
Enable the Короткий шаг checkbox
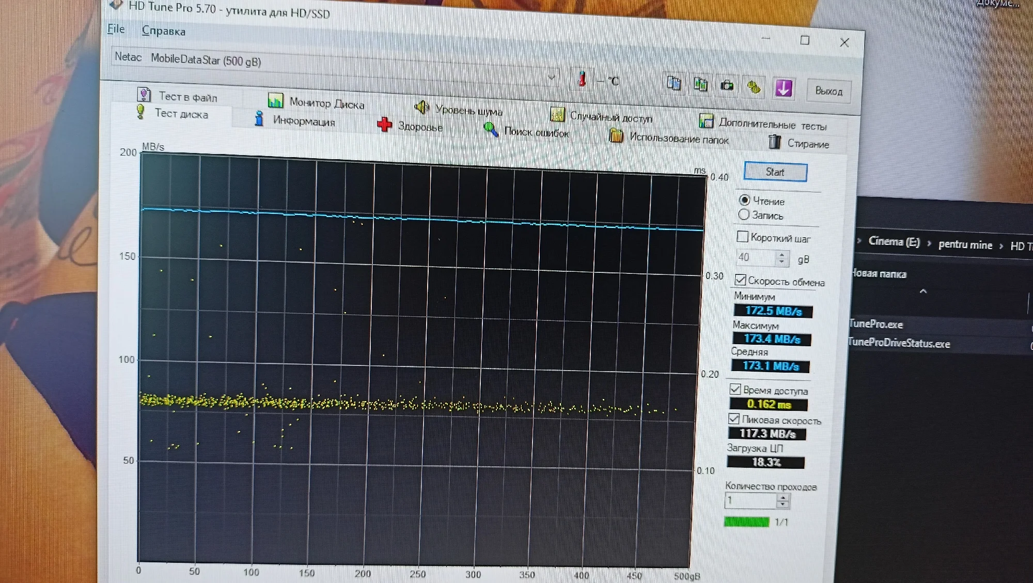tap(742, 237)
